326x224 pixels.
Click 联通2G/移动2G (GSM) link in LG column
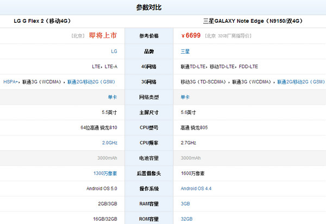click(x=92, y=82)
